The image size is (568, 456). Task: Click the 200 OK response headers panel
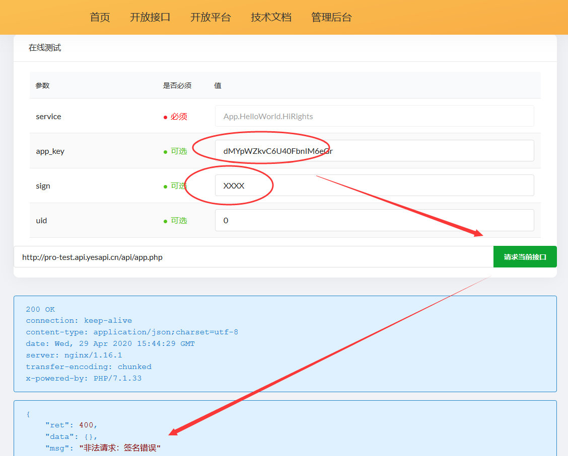coord(285,344)
